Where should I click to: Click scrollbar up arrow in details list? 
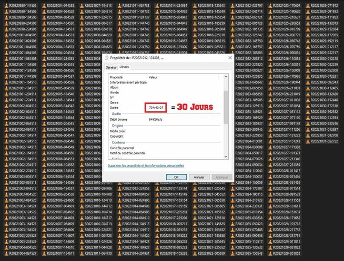226,77
